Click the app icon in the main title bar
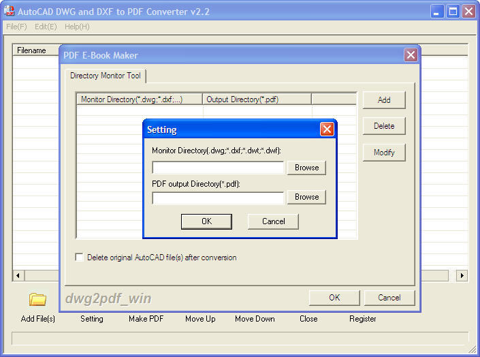Screen dimensions: 480x357 (9, 11)
